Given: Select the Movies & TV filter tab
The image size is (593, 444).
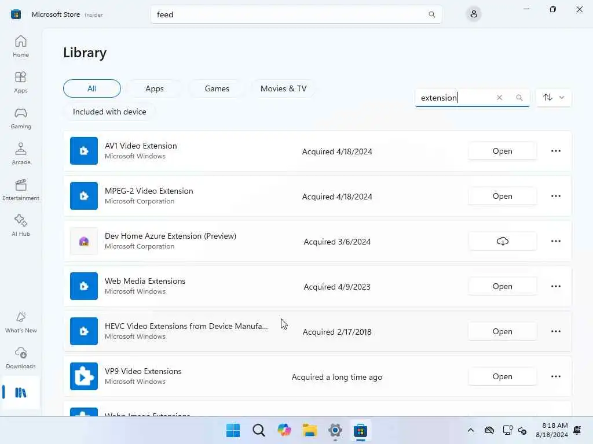Looking at the screenshot, I should 283,88.
